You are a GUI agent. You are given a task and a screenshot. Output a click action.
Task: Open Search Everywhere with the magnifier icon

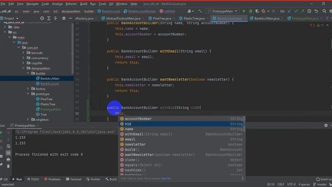click(324, 11)
